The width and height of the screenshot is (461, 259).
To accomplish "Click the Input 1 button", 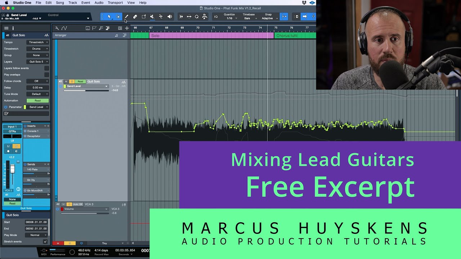I will tap(12, 127).
